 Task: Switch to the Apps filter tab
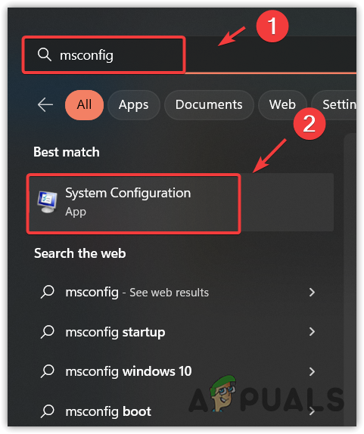coord(133,105)
